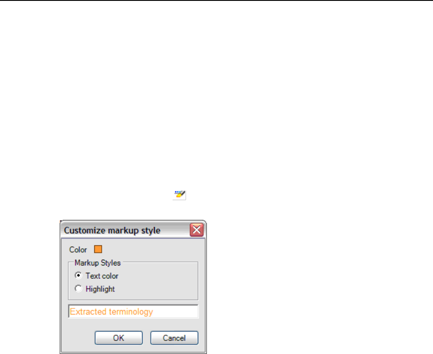Viewport: 433px width, 354px height.
Task: Select the Text color radio button
Action: point(78,275)
